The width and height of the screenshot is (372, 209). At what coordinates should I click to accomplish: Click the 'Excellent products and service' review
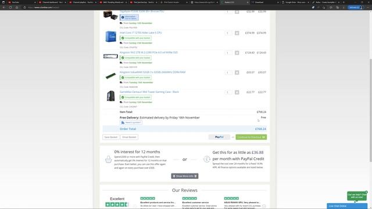pyautogui.click(x=158, y=203)
